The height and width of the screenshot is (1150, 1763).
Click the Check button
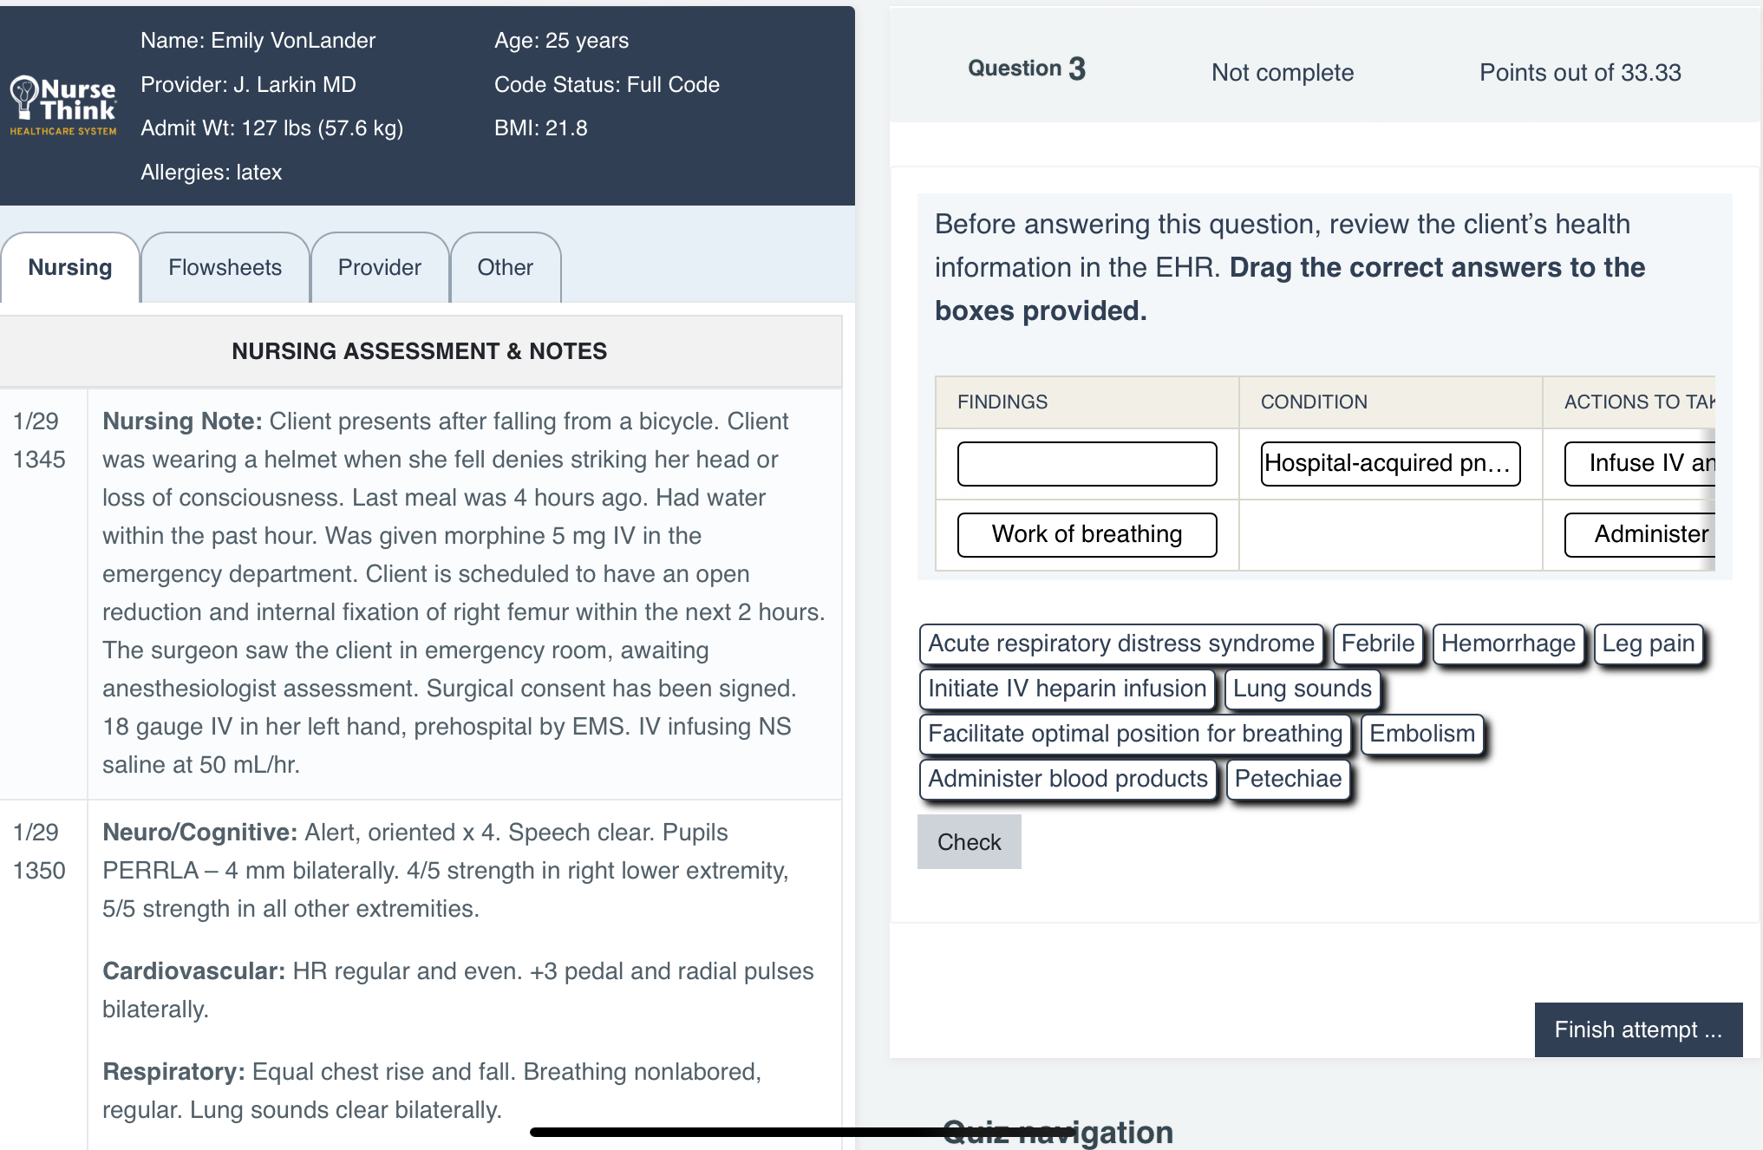pos(969,841)
